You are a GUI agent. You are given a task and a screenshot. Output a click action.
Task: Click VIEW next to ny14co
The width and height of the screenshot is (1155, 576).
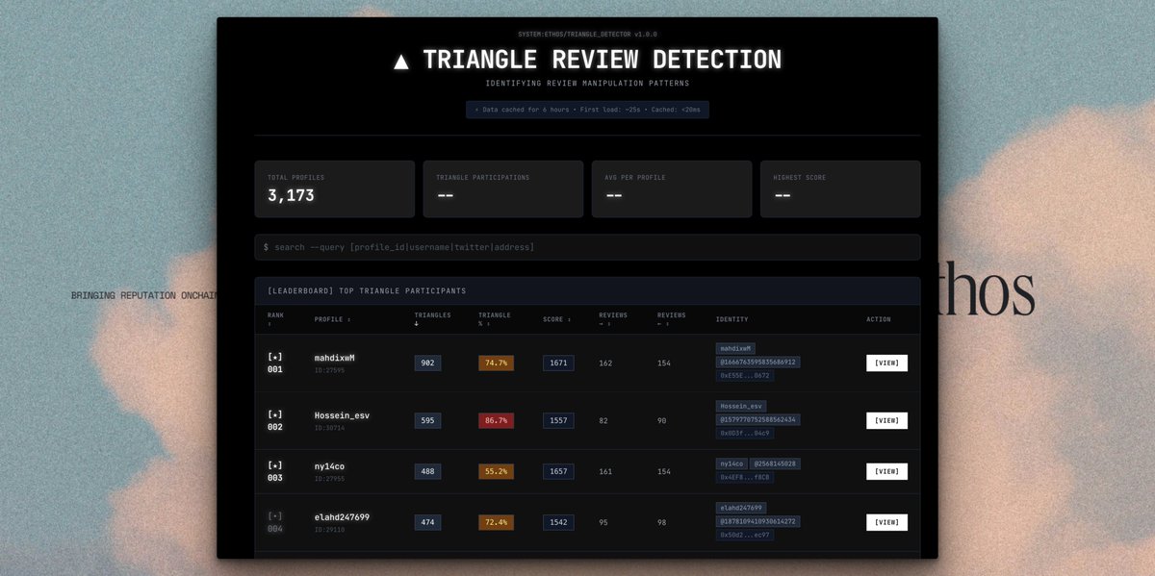[885, 471]
